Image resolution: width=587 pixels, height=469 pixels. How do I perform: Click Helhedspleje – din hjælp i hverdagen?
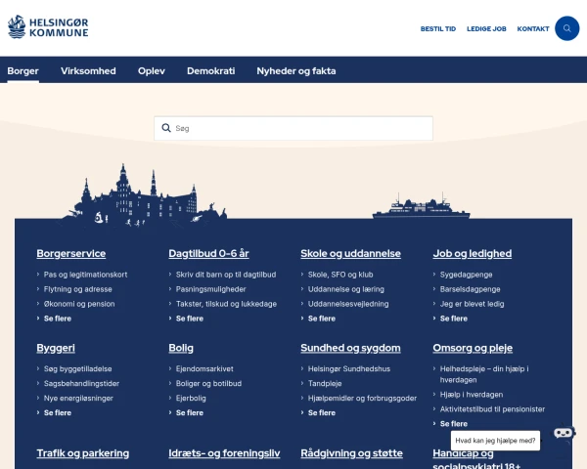tap(484, 374)
